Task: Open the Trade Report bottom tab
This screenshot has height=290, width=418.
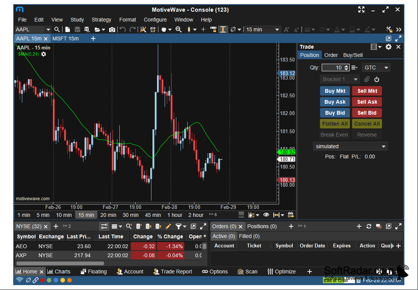Action: (x=173, y=272)
